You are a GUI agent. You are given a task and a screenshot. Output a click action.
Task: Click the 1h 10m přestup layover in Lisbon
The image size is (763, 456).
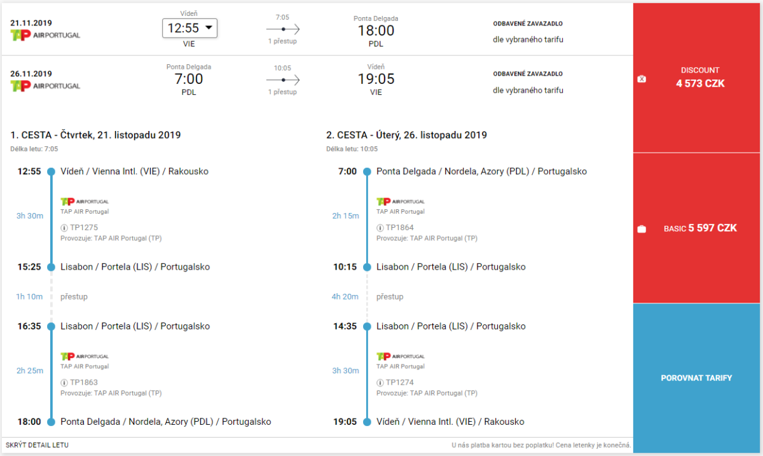[74, 296]
